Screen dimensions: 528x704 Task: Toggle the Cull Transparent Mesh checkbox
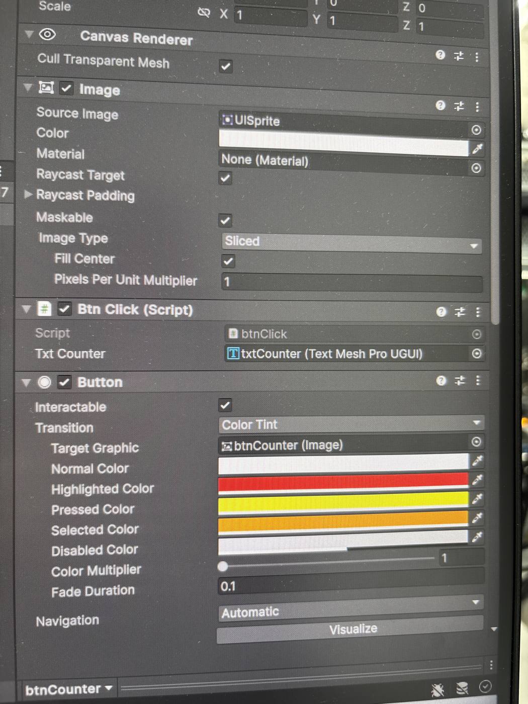(x=226, y=66)
